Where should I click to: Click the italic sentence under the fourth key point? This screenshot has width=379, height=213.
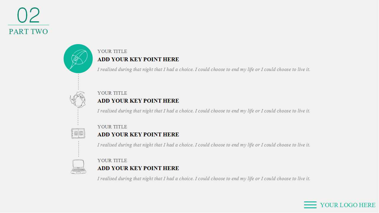pyautogui.click(x=204, y=179)
